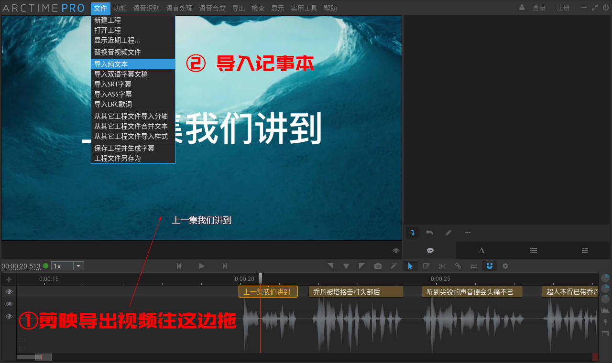Click the play button
This screenshot has height=363, width=612.
201,266
